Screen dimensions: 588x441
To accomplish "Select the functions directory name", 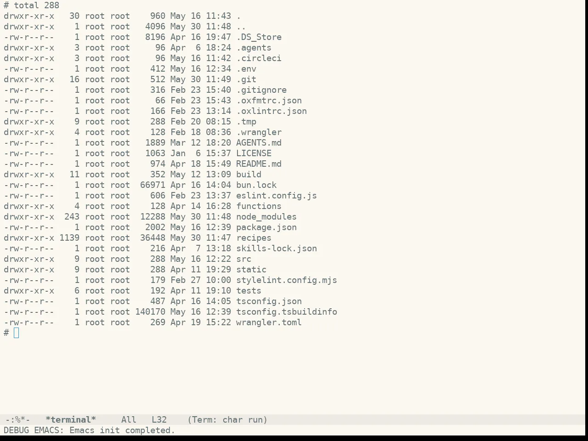I will pos(259,206).
